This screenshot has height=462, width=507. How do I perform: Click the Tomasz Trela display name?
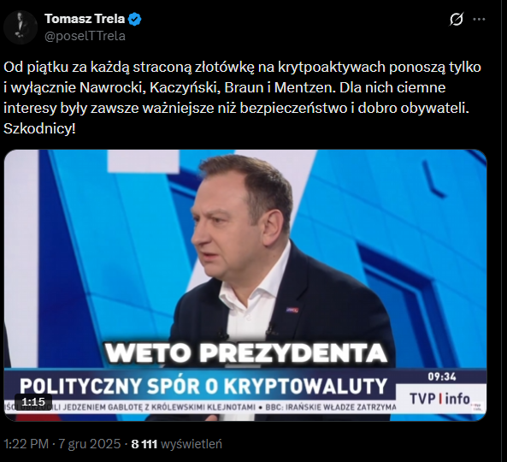pos(85,19)
